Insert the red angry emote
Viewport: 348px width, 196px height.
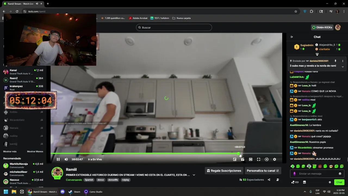pyautogui.click(x=320, y=166)
